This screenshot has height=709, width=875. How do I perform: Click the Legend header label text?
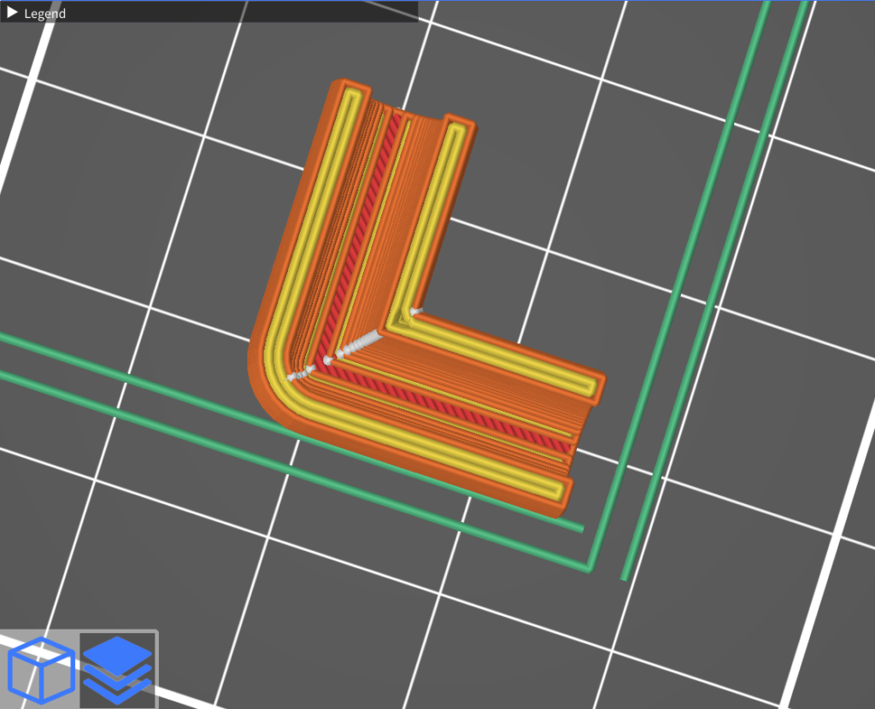pos(44,14)
